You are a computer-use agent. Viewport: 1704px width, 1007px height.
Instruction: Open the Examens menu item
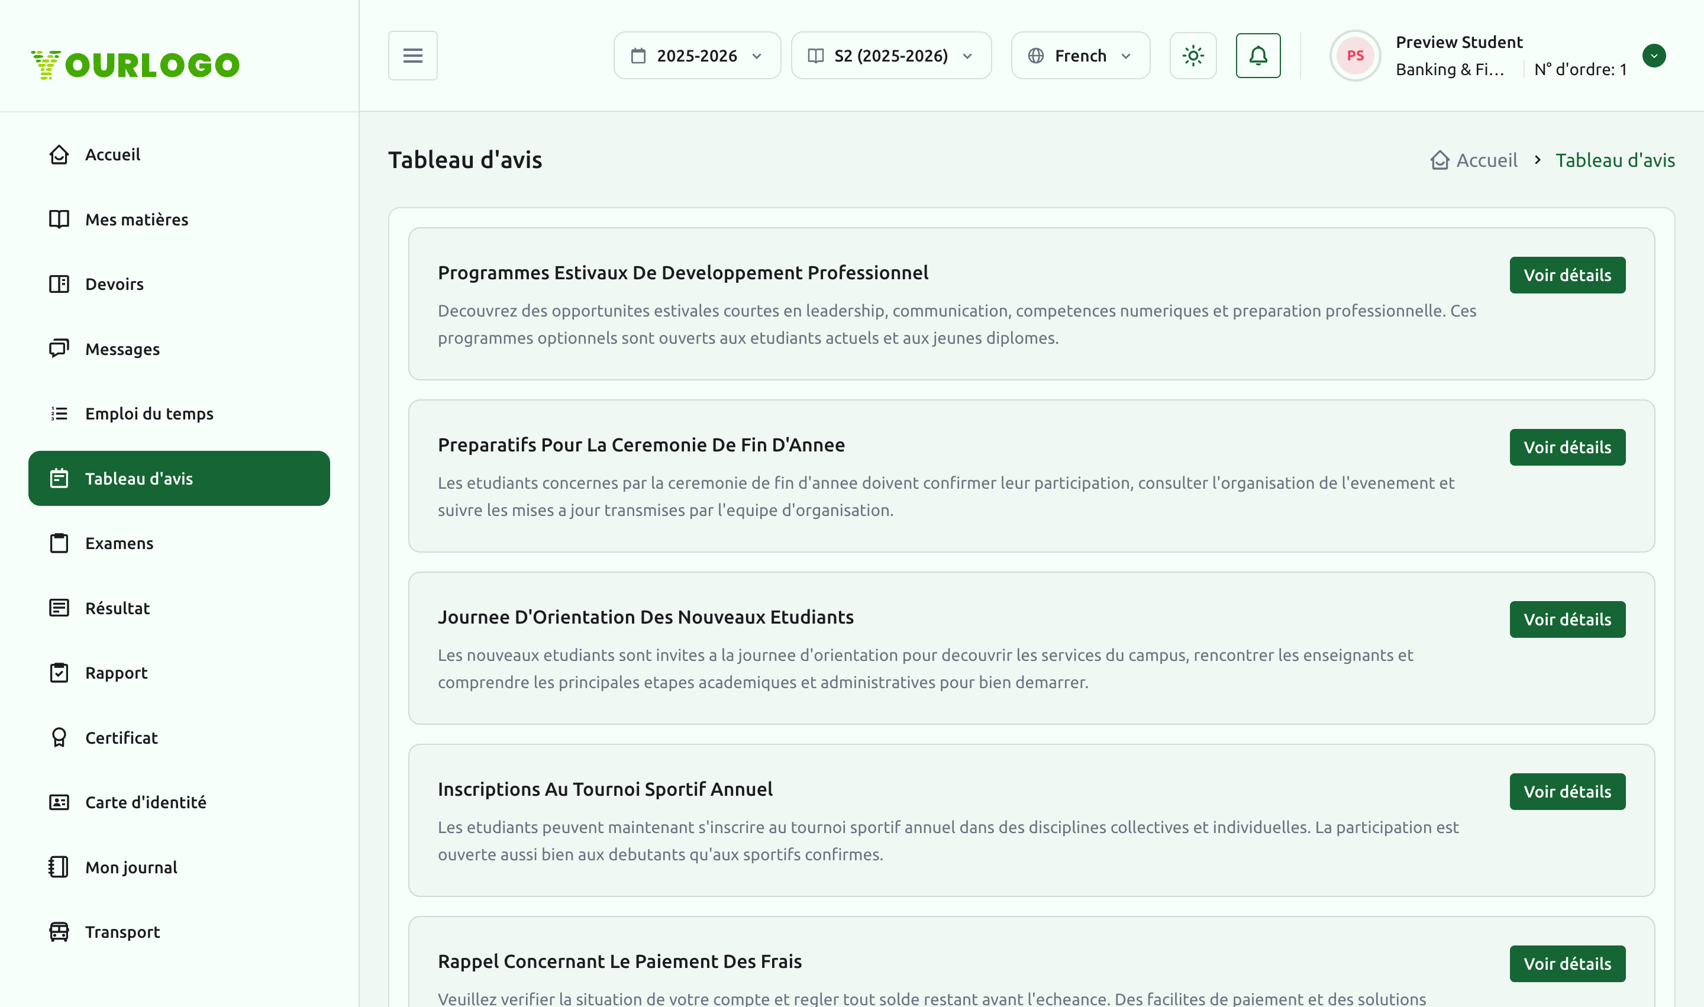click(x=179, y=543)
